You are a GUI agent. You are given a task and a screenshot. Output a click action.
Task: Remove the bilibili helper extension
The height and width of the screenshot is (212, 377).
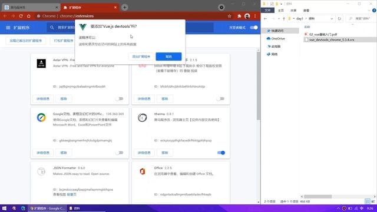tap(165, 99)
